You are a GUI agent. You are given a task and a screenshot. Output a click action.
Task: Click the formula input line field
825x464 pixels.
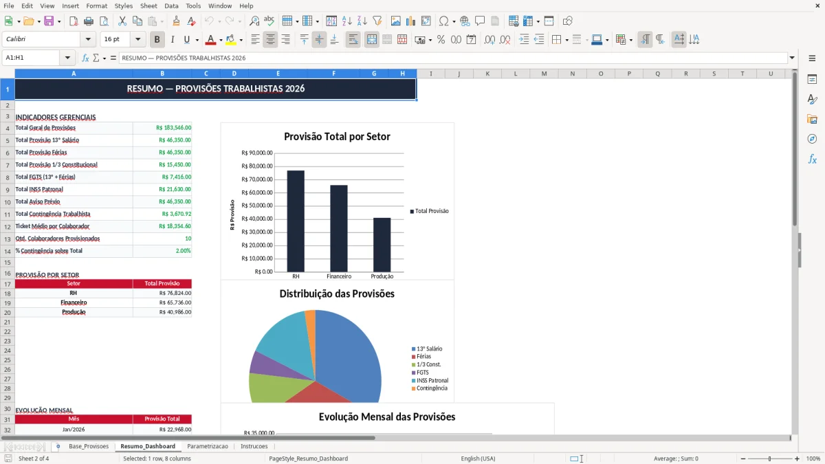pyautogui.click(x=453, y=58)
